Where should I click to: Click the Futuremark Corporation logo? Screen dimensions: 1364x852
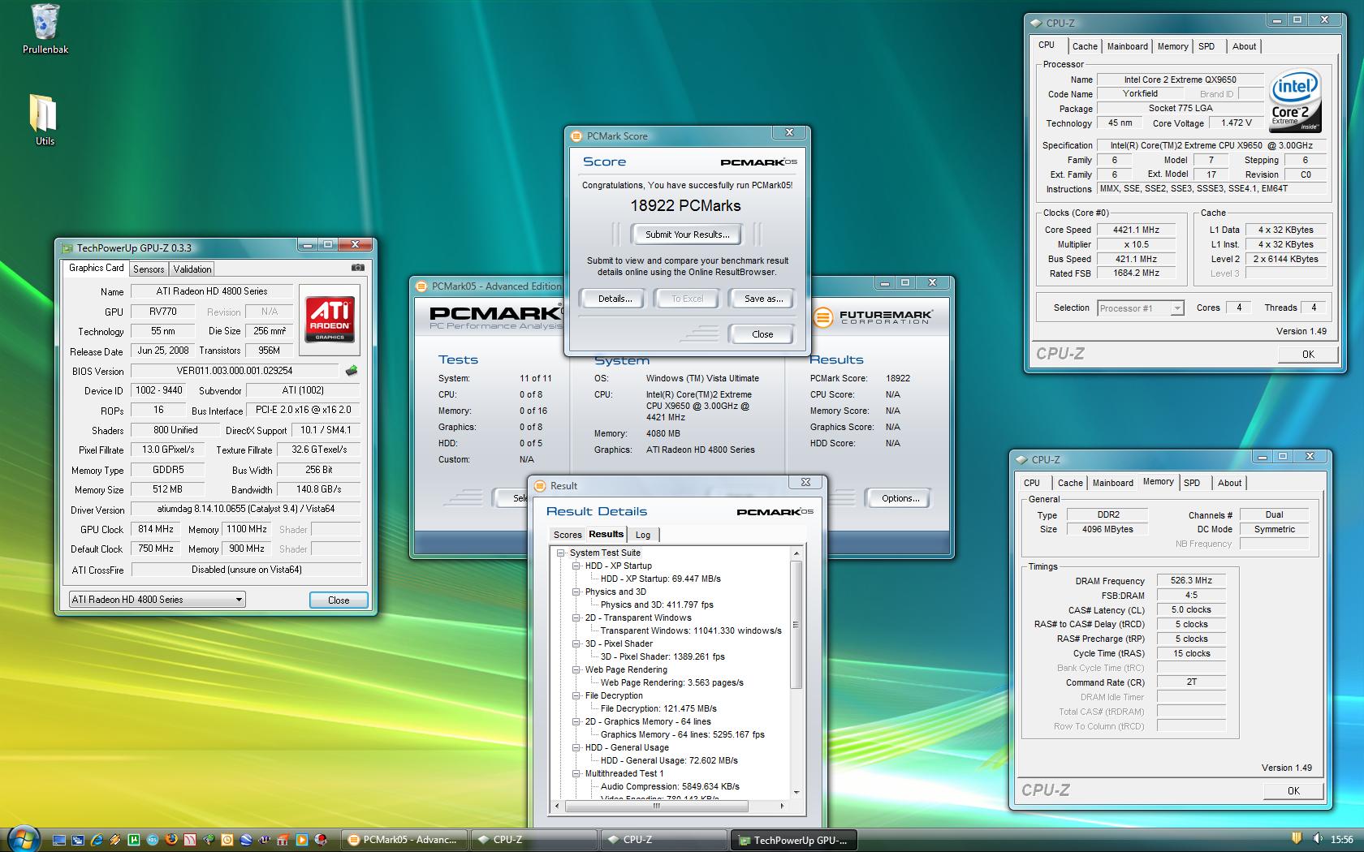point(873,316)
